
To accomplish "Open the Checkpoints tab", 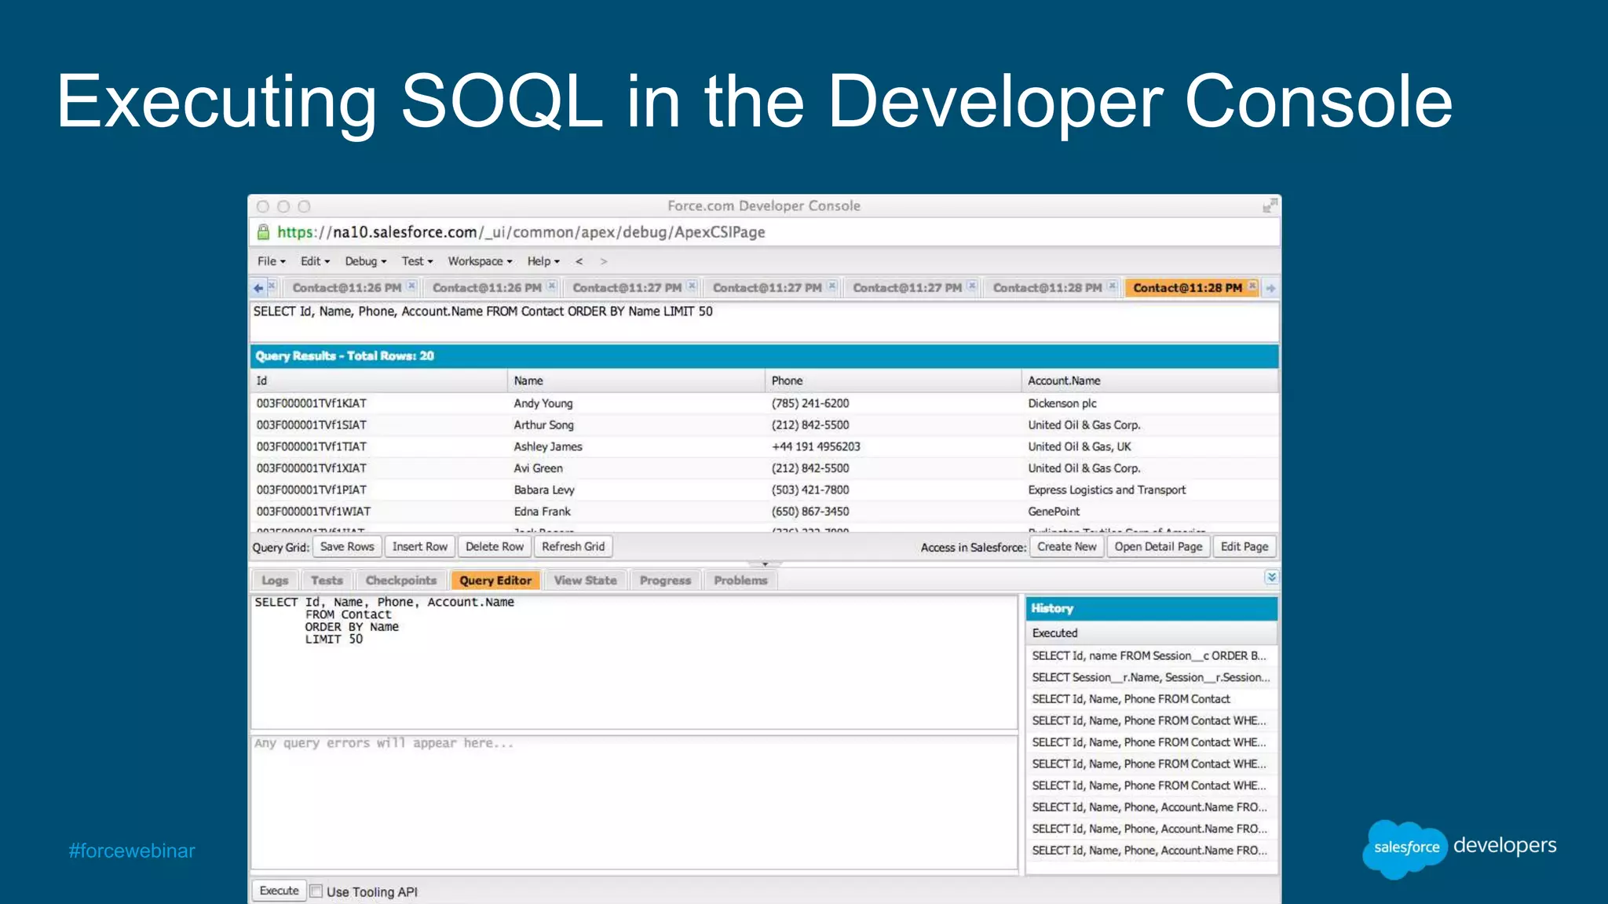I will 400,581.
